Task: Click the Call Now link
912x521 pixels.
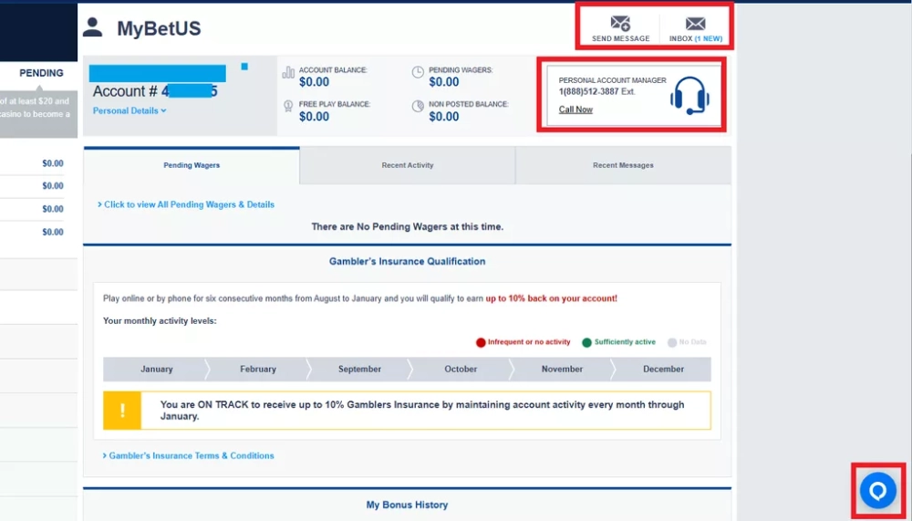Action: (575, 109)
